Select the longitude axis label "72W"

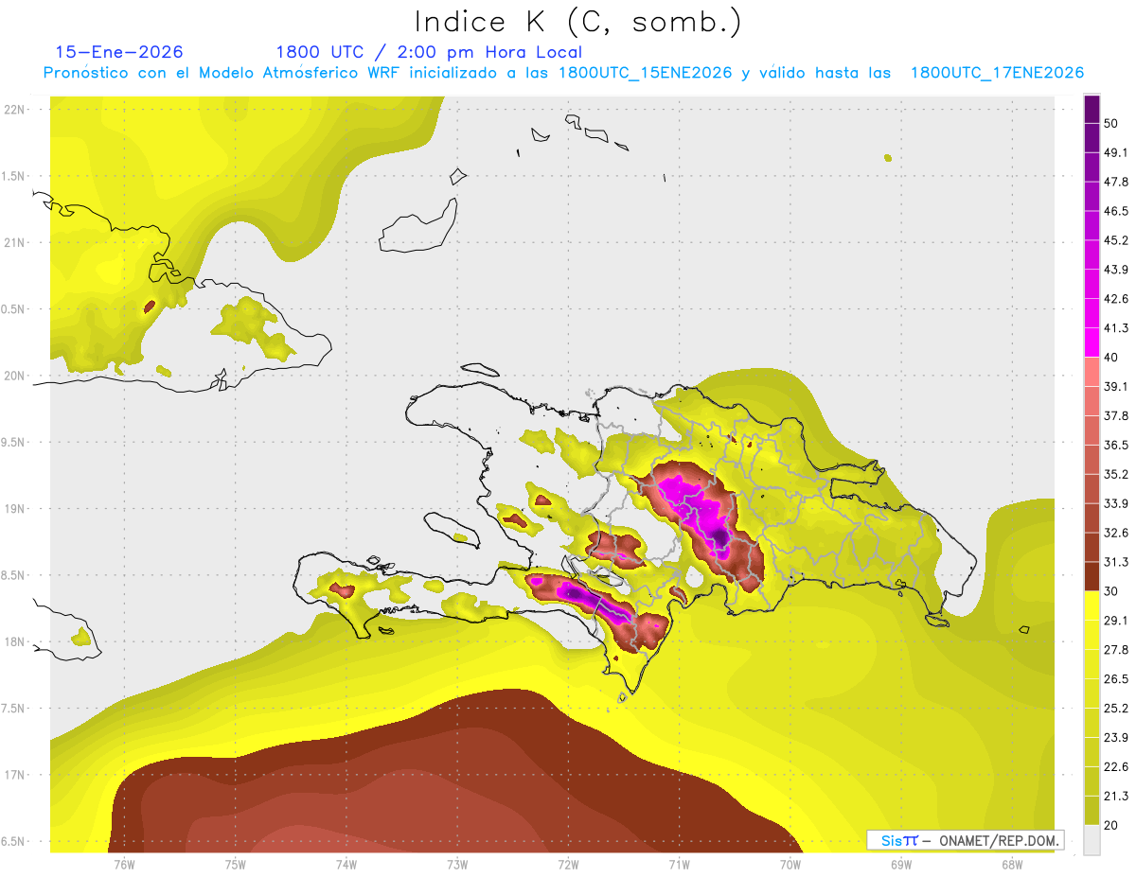coord(568,865)
